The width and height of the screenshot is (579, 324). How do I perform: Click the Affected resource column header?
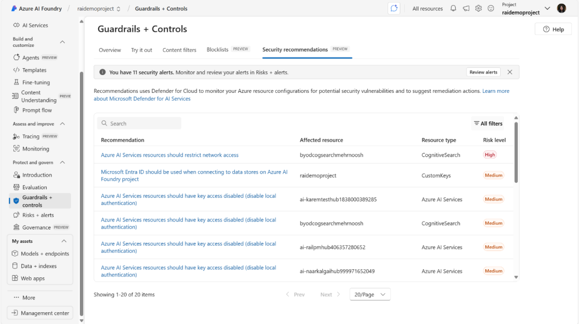tap(321, 140)
